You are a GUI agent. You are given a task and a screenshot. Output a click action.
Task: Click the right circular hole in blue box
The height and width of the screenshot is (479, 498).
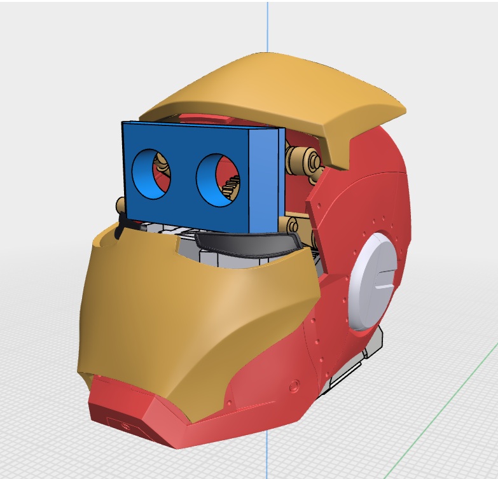click(x=218, y=180)
